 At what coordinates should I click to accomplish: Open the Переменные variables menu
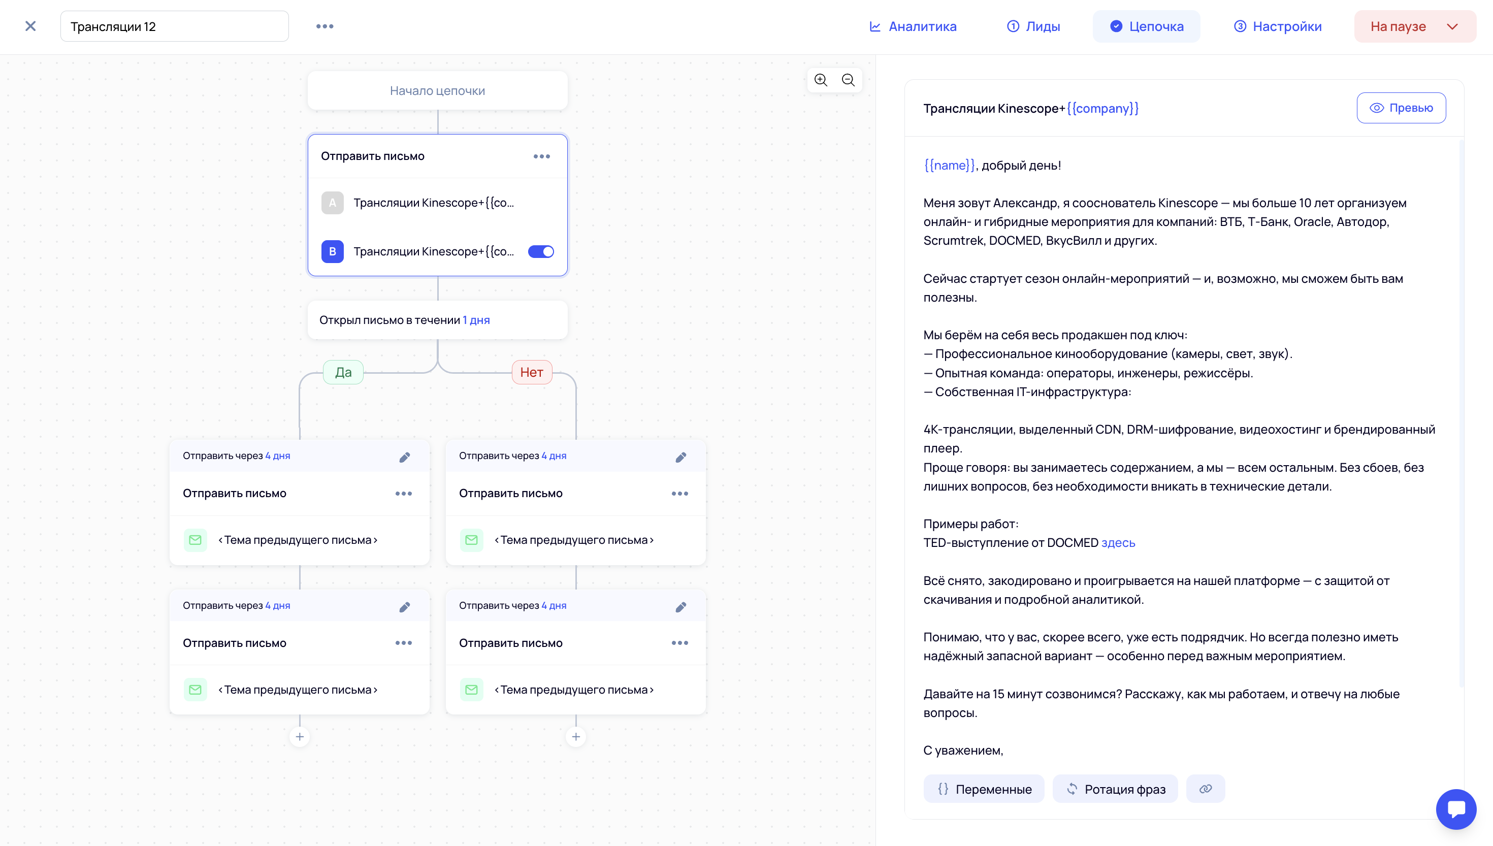tap(984, 789)
